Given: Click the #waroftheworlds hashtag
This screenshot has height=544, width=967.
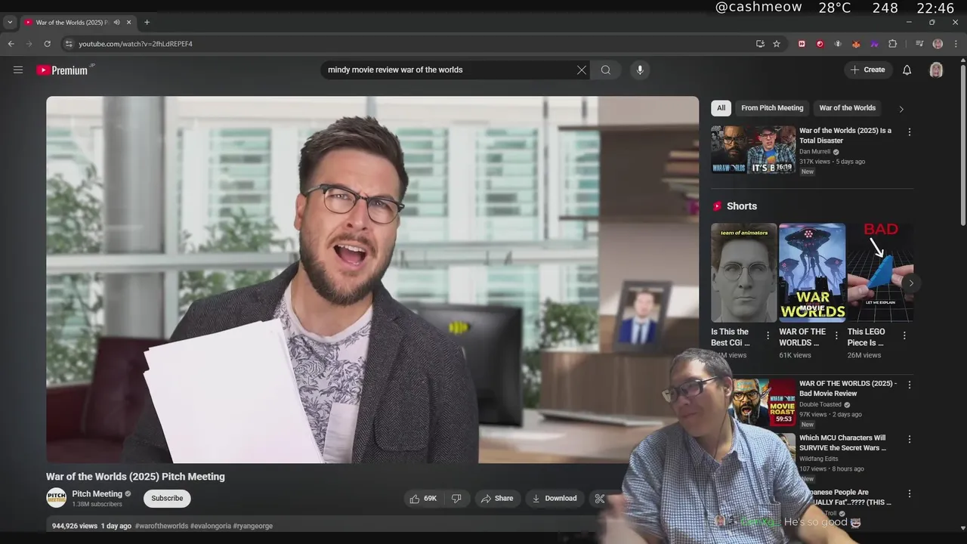Looking at the screenshot, I should pyautogui.click(x=161, y=526).
